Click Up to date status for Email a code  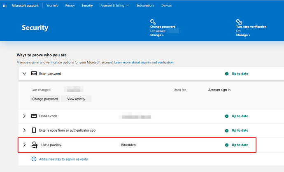tap(240, 116)
